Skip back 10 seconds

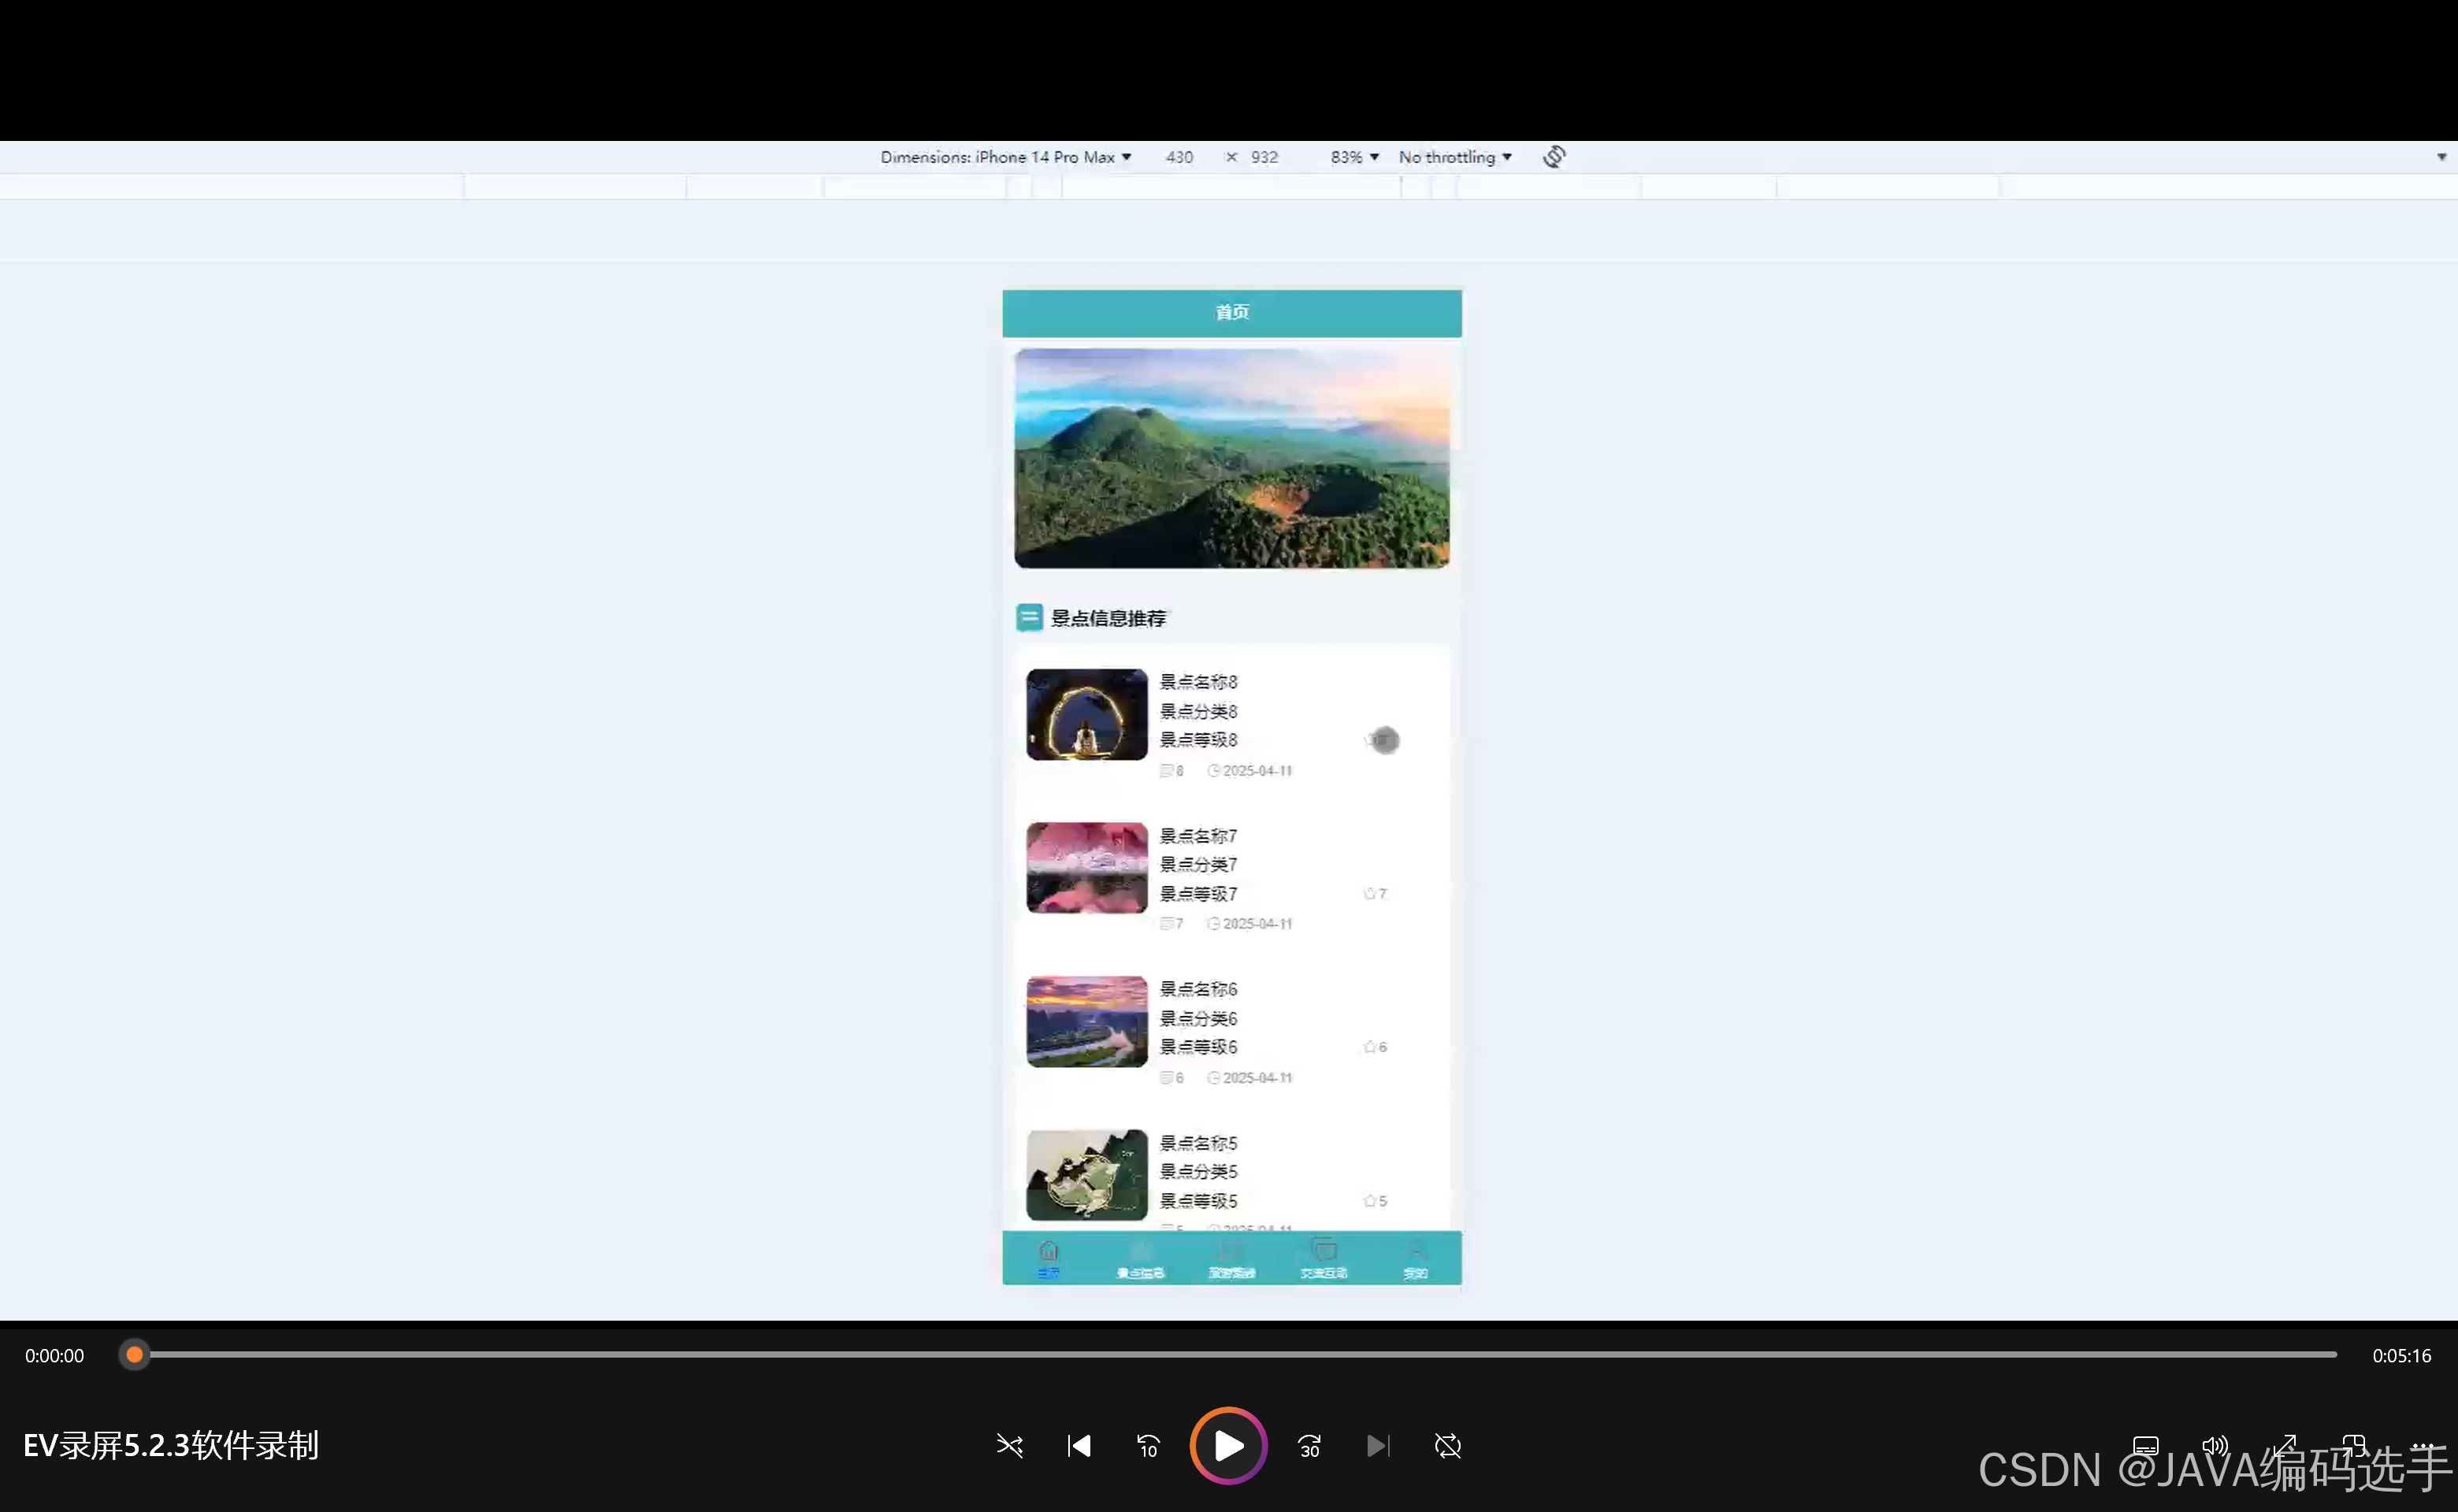1148,1446
